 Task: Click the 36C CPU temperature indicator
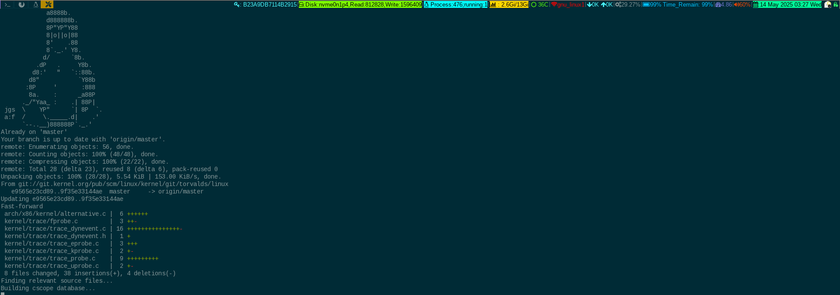pos(539,4)
